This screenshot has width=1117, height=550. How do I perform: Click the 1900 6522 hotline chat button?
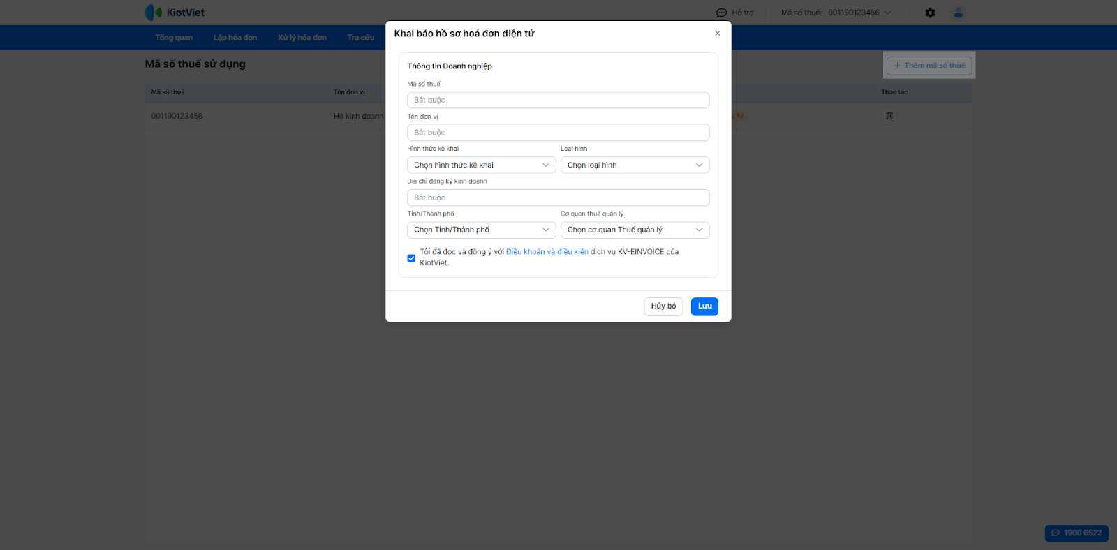pos(1076,533)
